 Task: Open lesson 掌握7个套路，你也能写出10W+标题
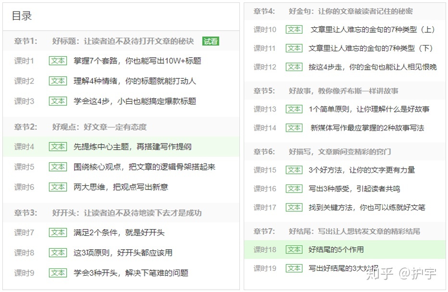coord(137,61)
